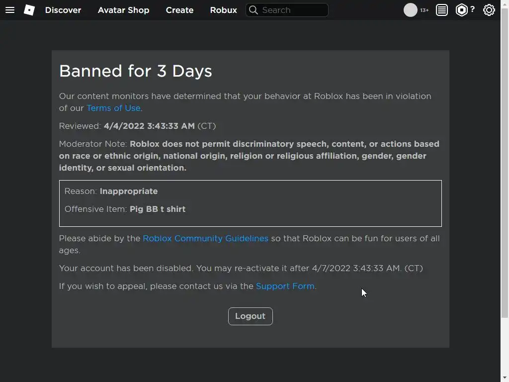Click the reviewed date 4/4/2022 3:43:33 AM
This screenshot has height=382, width=509.
click(x=149, y=126)
